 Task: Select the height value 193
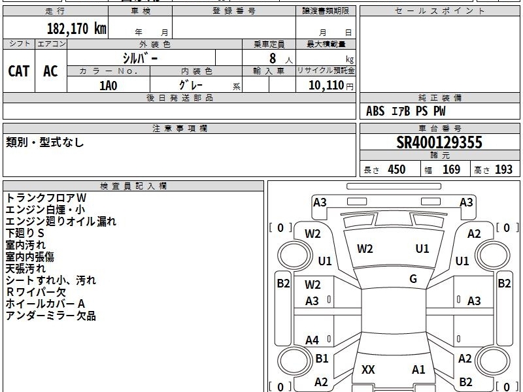[x=503, y=170]
